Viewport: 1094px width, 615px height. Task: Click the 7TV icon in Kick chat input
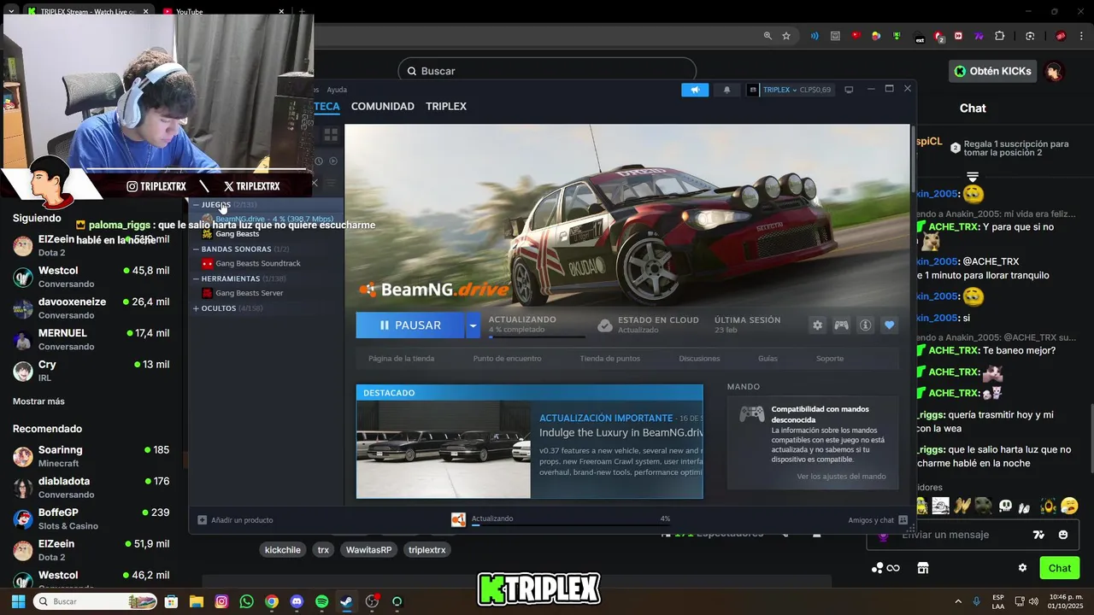1039,535
